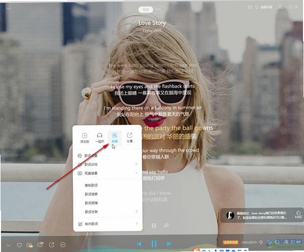The height and width of the screenshot is (252, 304).
Task: Like the song with the heart icon
Action: (19, 245)
